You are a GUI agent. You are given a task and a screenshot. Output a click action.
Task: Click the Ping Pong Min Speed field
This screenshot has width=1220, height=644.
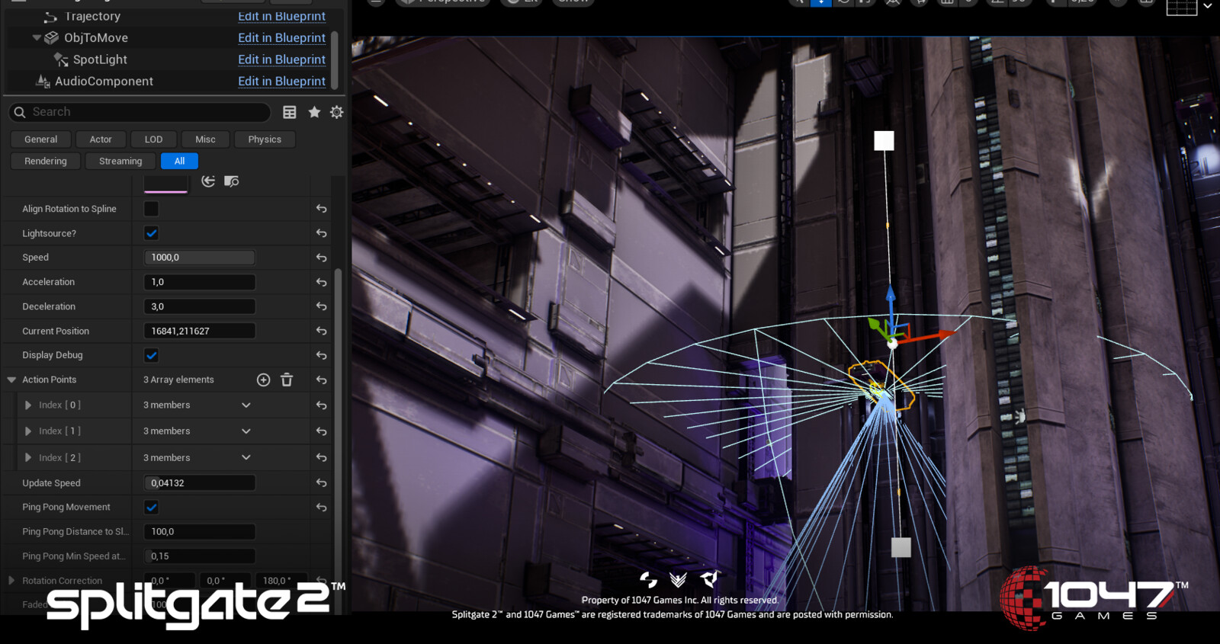tap(200, 556)
